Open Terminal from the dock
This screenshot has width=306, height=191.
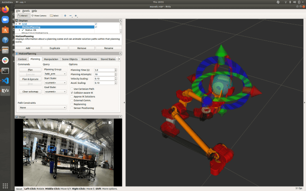[5, 71]
